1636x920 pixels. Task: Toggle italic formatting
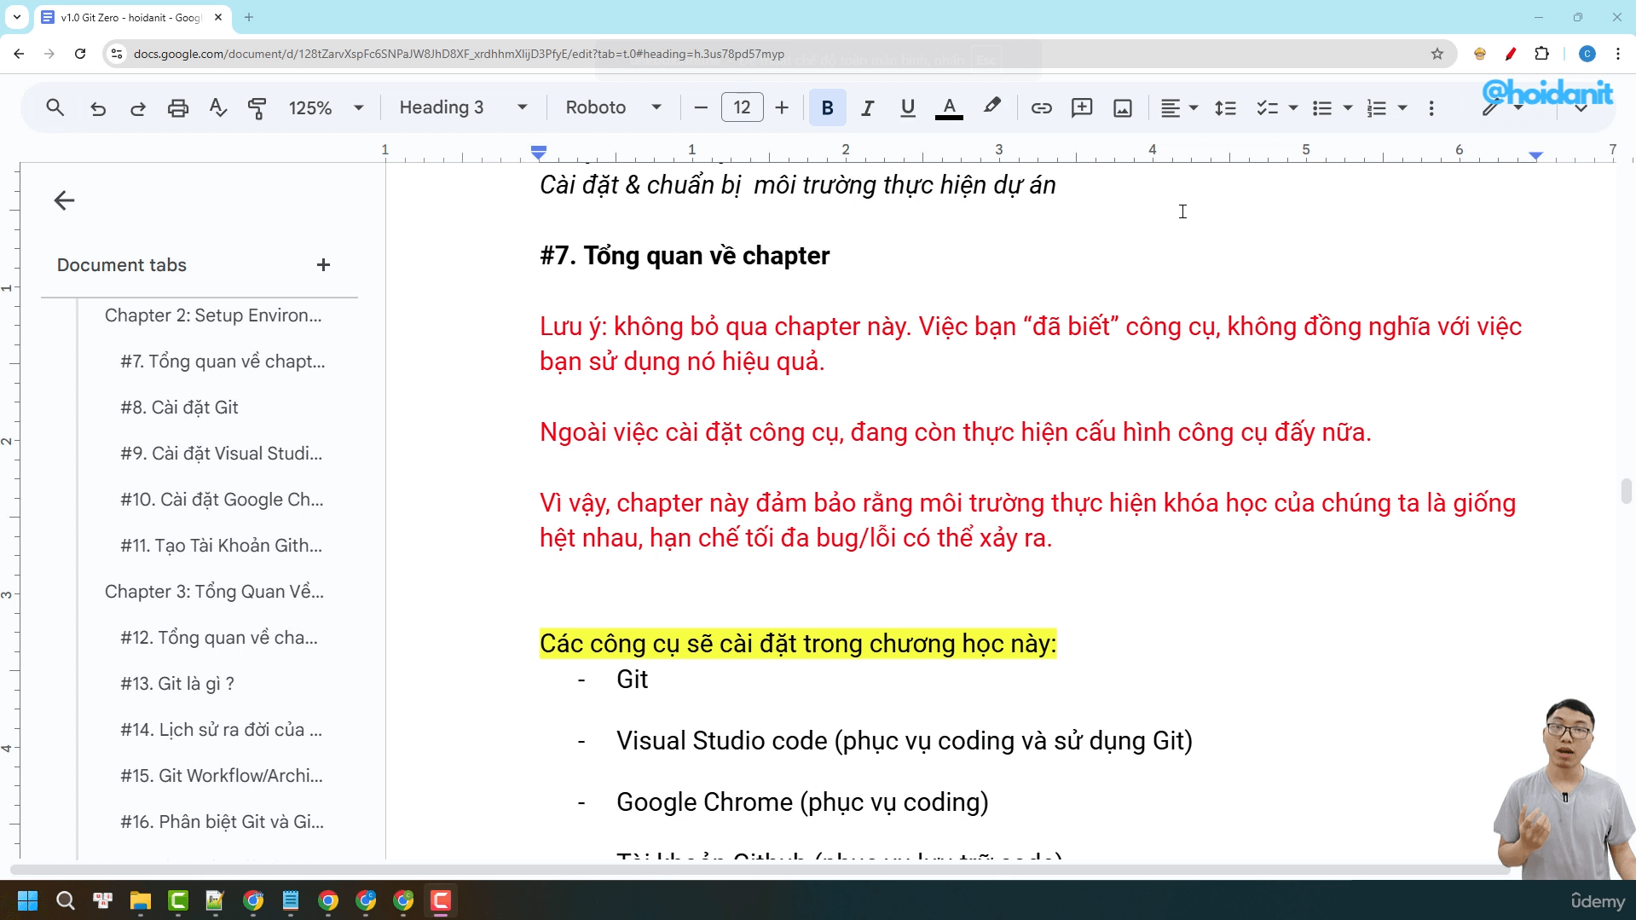point(868,108)
